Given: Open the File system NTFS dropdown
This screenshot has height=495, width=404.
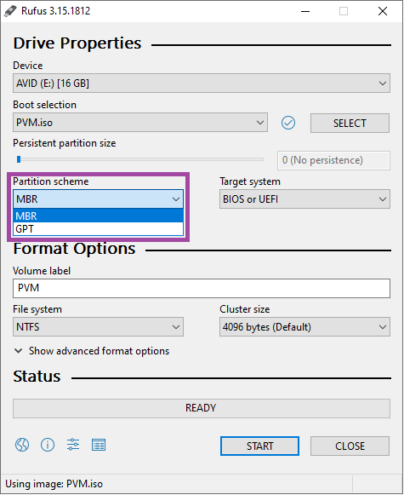Looking at the screenshot, I should [98, 327].
